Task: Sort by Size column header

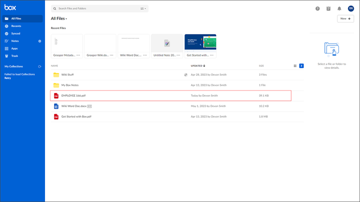Action: [261, 66]
